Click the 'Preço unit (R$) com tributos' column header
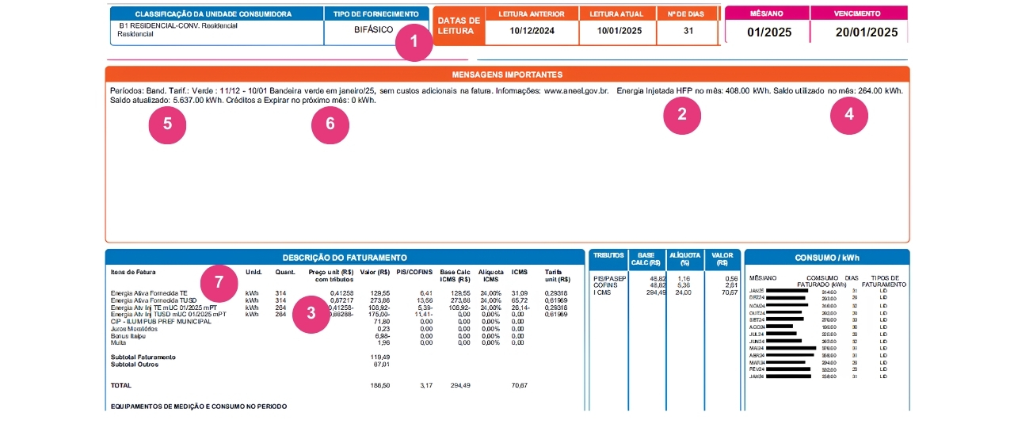1014x428 pixels. pos(330,276)
